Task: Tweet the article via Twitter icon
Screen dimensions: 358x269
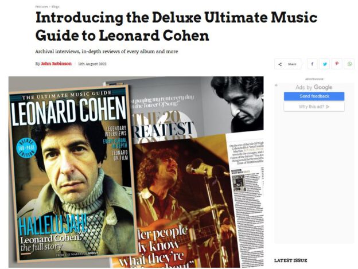Action: [x=325, y=64]
